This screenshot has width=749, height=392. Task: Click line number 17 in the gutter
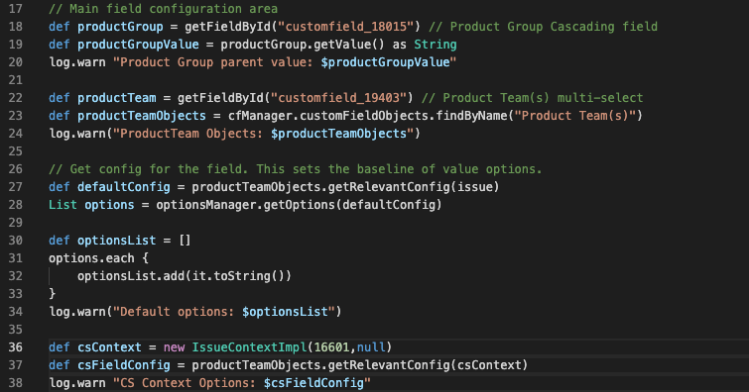(15, 9)
